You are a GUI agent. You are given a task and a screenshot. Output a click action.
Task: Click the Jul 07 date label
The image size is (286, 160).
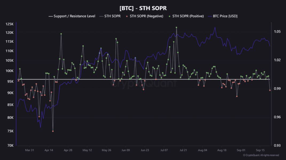point(164,150)
